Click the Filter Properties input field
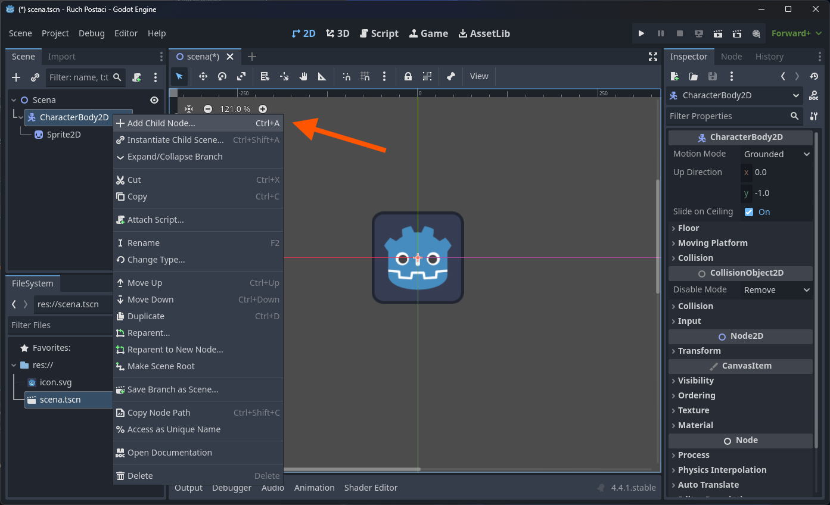This screenshot has width=830, height=505. 734,116
